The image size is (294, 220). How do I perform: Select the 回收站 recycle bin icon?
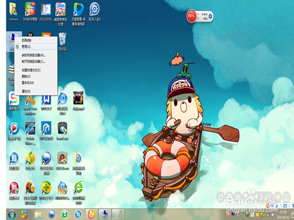coord(62,41)
